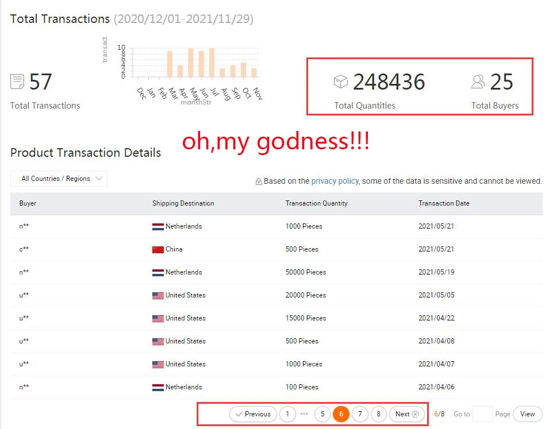Click the View button

(x=527, y=414)
